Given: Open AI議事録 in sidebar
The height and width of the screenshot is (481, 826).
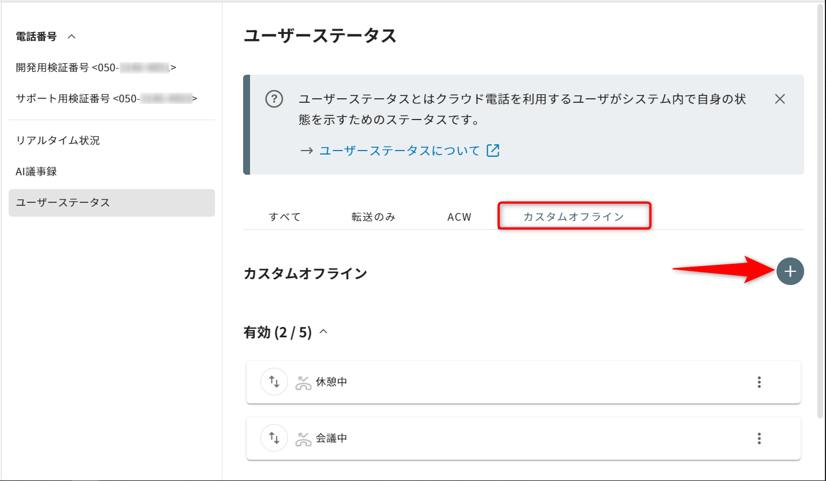Looking at the screenshot, I should 36,171.
